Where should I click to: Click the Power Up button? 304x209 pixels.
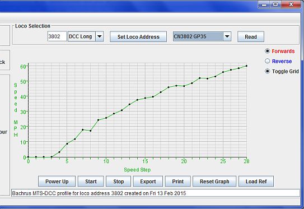click(57, 181)
